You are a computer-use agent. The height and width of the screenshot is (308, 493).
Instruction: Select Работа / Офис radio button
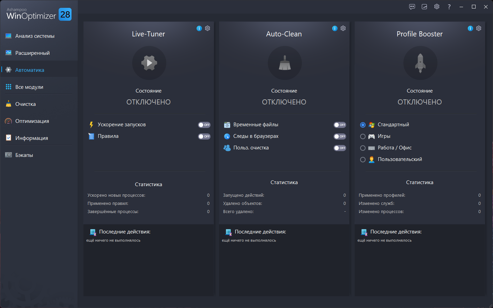point(363,148)
